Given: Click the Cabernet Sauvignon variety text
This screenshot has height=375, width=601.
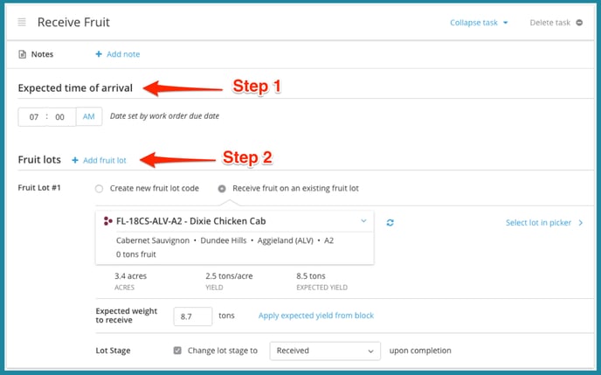Looking at the screenshot, I should [x=153, y=240].
